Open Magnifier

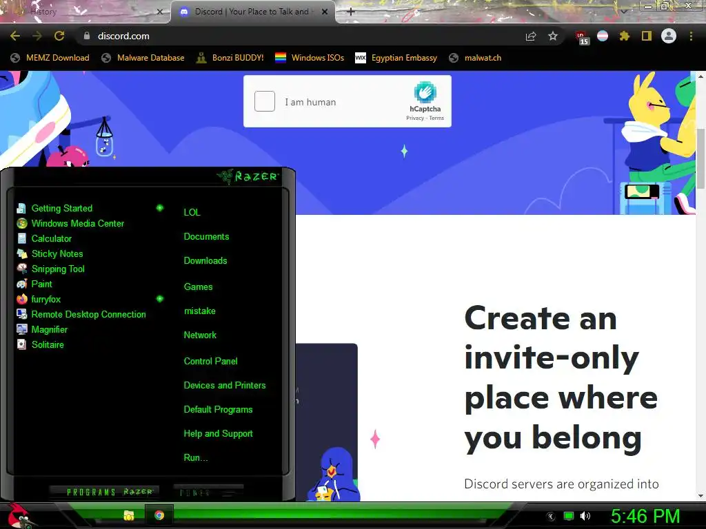[42, 329]
